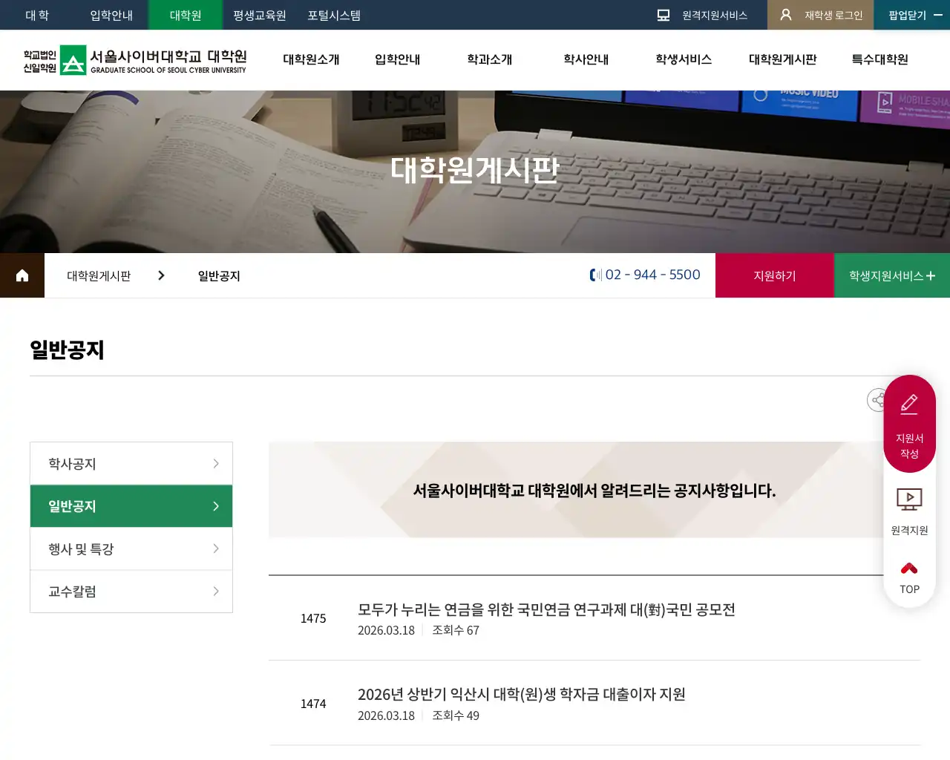Close popups using 팝업닫기
The height and width of the screenshot is (760, 950).
pyautogui.click(x=902, y=14)
